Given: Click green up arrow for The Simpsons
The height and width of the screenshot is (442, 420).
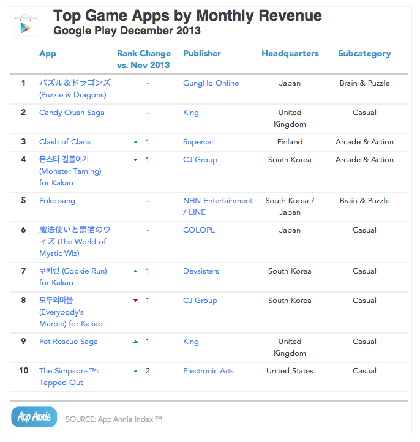Looking at the screenshot, I should (x=135, y=371).
